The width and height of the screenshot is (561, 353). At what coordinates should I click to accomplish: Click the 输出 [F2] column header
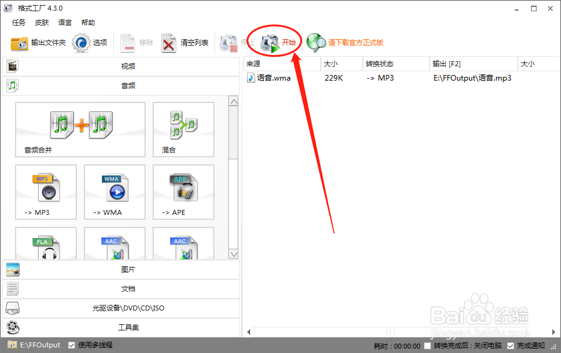473,64
